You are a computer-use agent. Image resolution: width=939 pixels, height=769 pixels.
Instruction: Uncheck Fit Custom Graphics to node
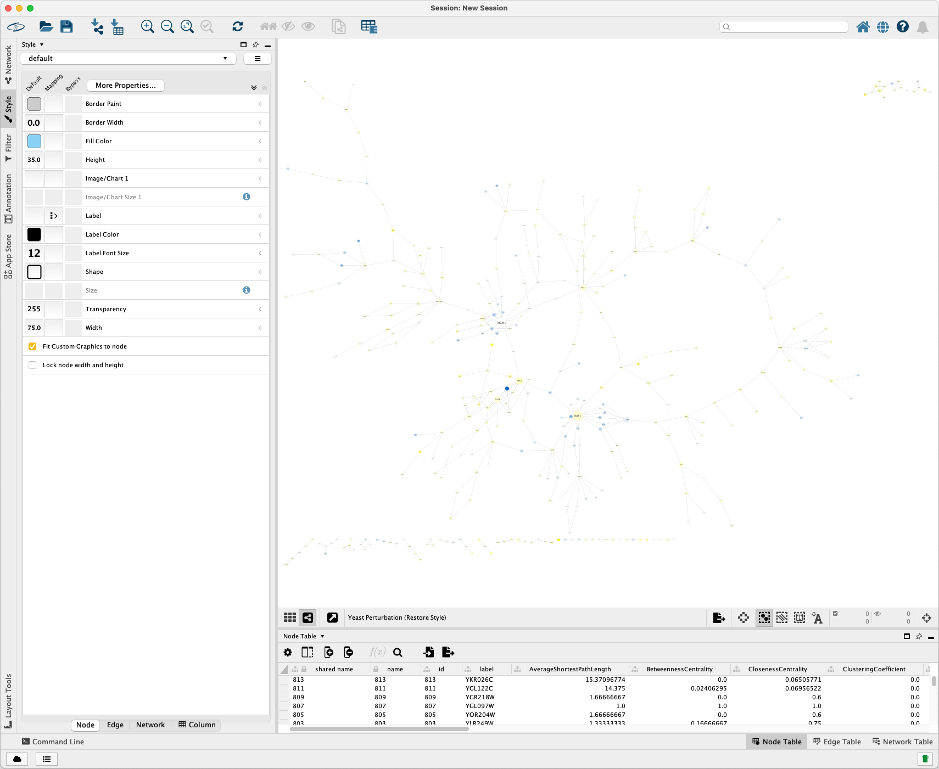(32, 346)
